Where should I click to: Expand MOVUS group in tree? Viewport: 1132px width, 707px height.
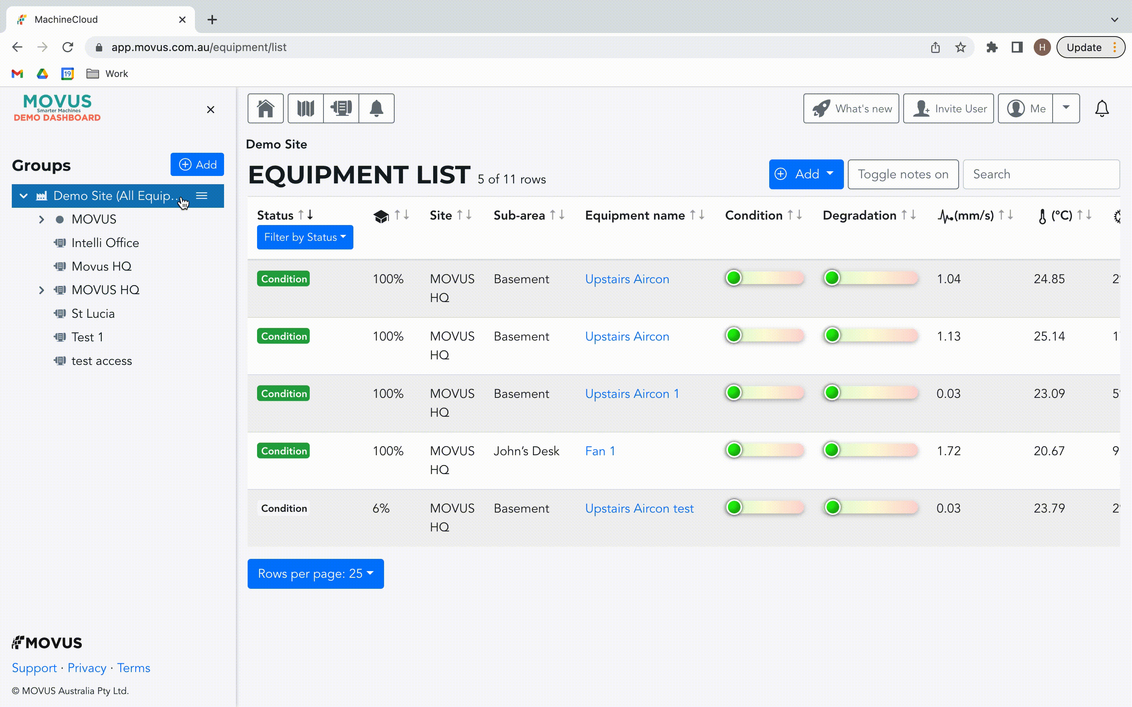click(x=41, y=219)
